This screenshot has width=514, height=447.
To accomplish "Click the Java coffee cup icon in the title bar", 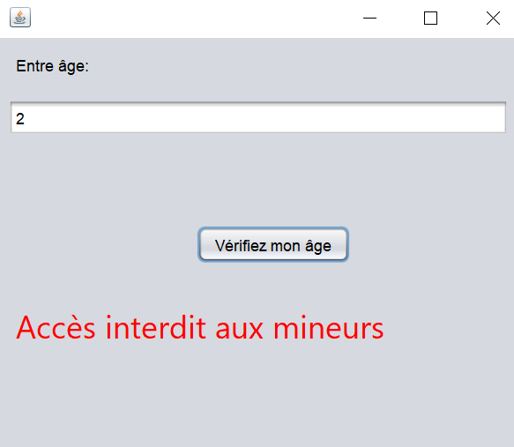I will pos(20,17).
